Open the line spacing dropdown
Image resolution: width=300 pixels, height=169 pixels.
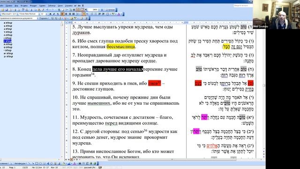(x=80, y=14)
